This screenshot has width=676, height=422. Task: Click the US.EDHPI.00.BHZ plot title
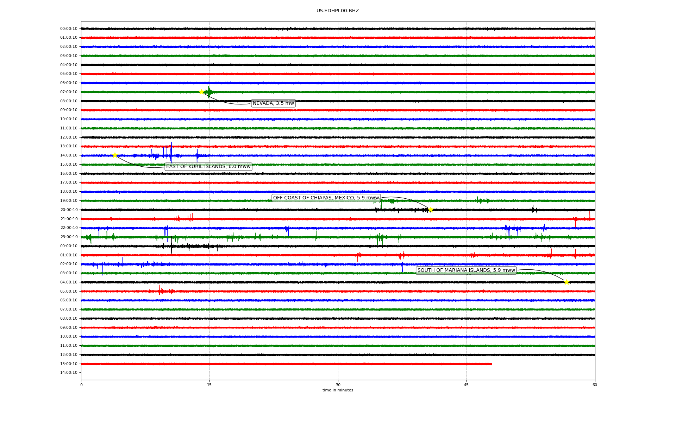click(338, 11)
